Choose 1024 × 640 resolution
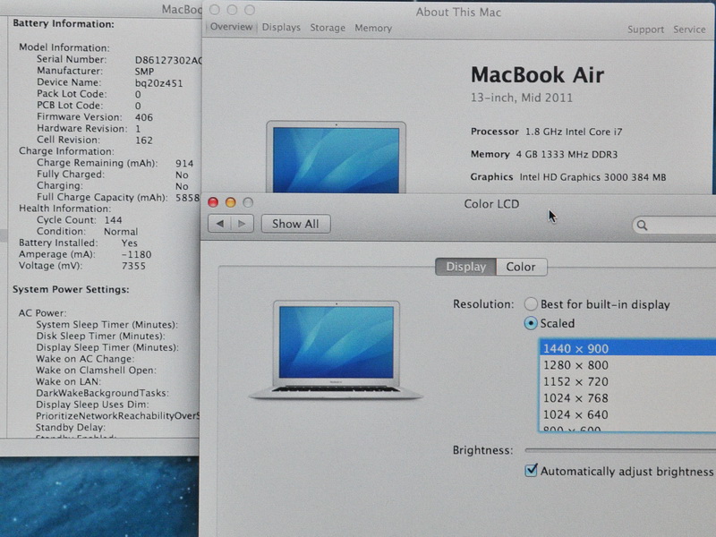This screenshot has height=537, width=716. pyautogui.click(x=628, y=414)
